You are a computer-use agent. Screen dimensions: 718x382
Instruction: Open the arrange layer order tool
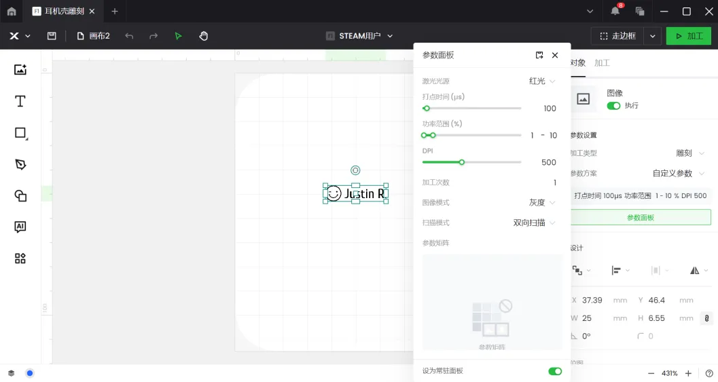[x=581, y=270]
